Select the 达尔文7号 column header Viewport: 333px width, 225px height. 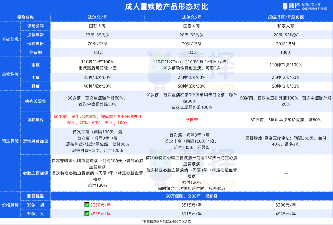[x=97, y=17]
